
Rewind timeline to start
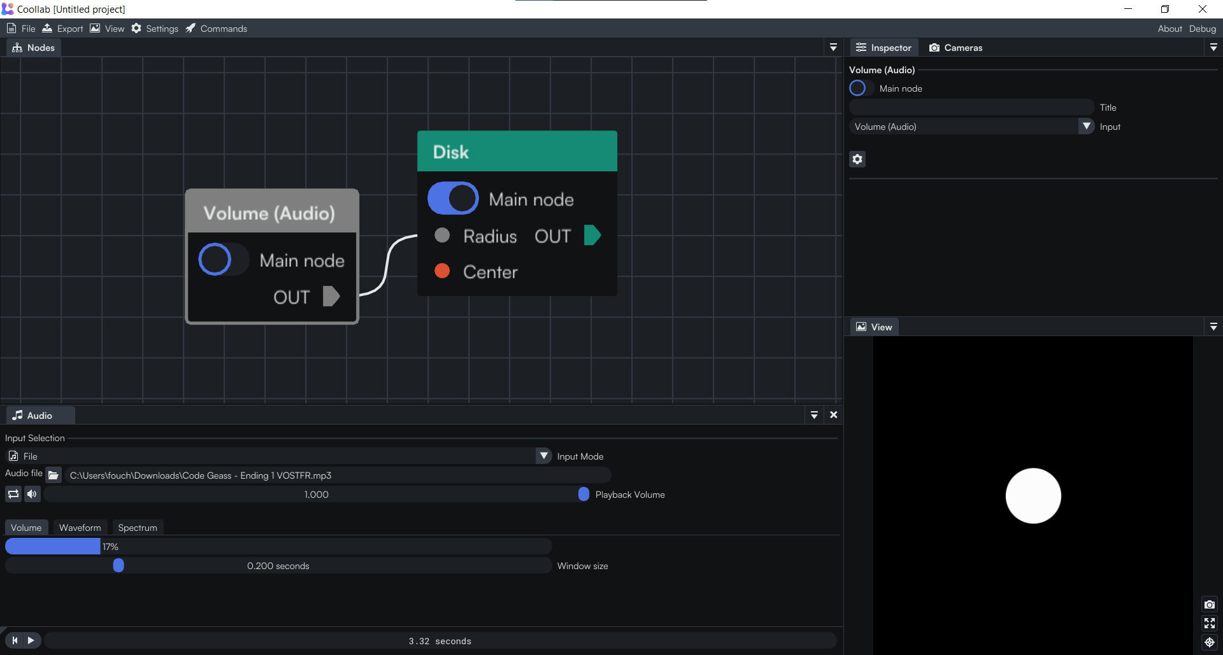tap(15, 640)
